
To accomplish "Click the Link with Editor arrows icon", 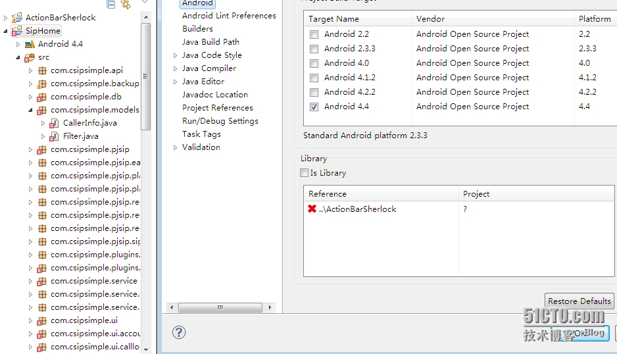I will pos(126,5).
